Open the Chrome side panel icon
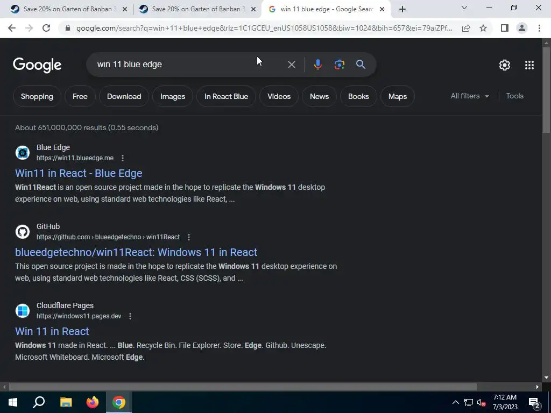The height and width of the screenshot is (413, 551). point(505,28)
